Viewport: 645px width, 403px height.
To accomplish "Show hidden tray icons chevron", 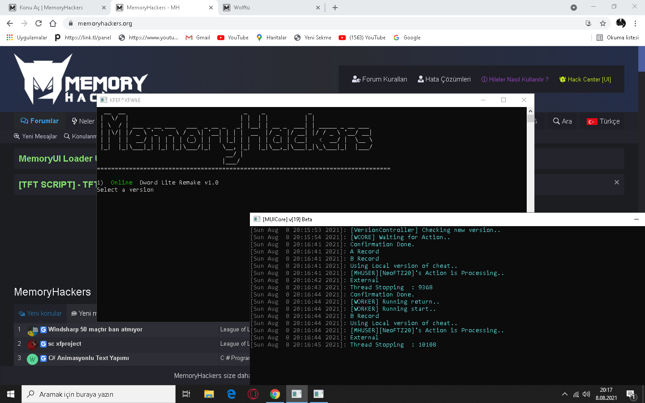I will (x=564, y=394).
